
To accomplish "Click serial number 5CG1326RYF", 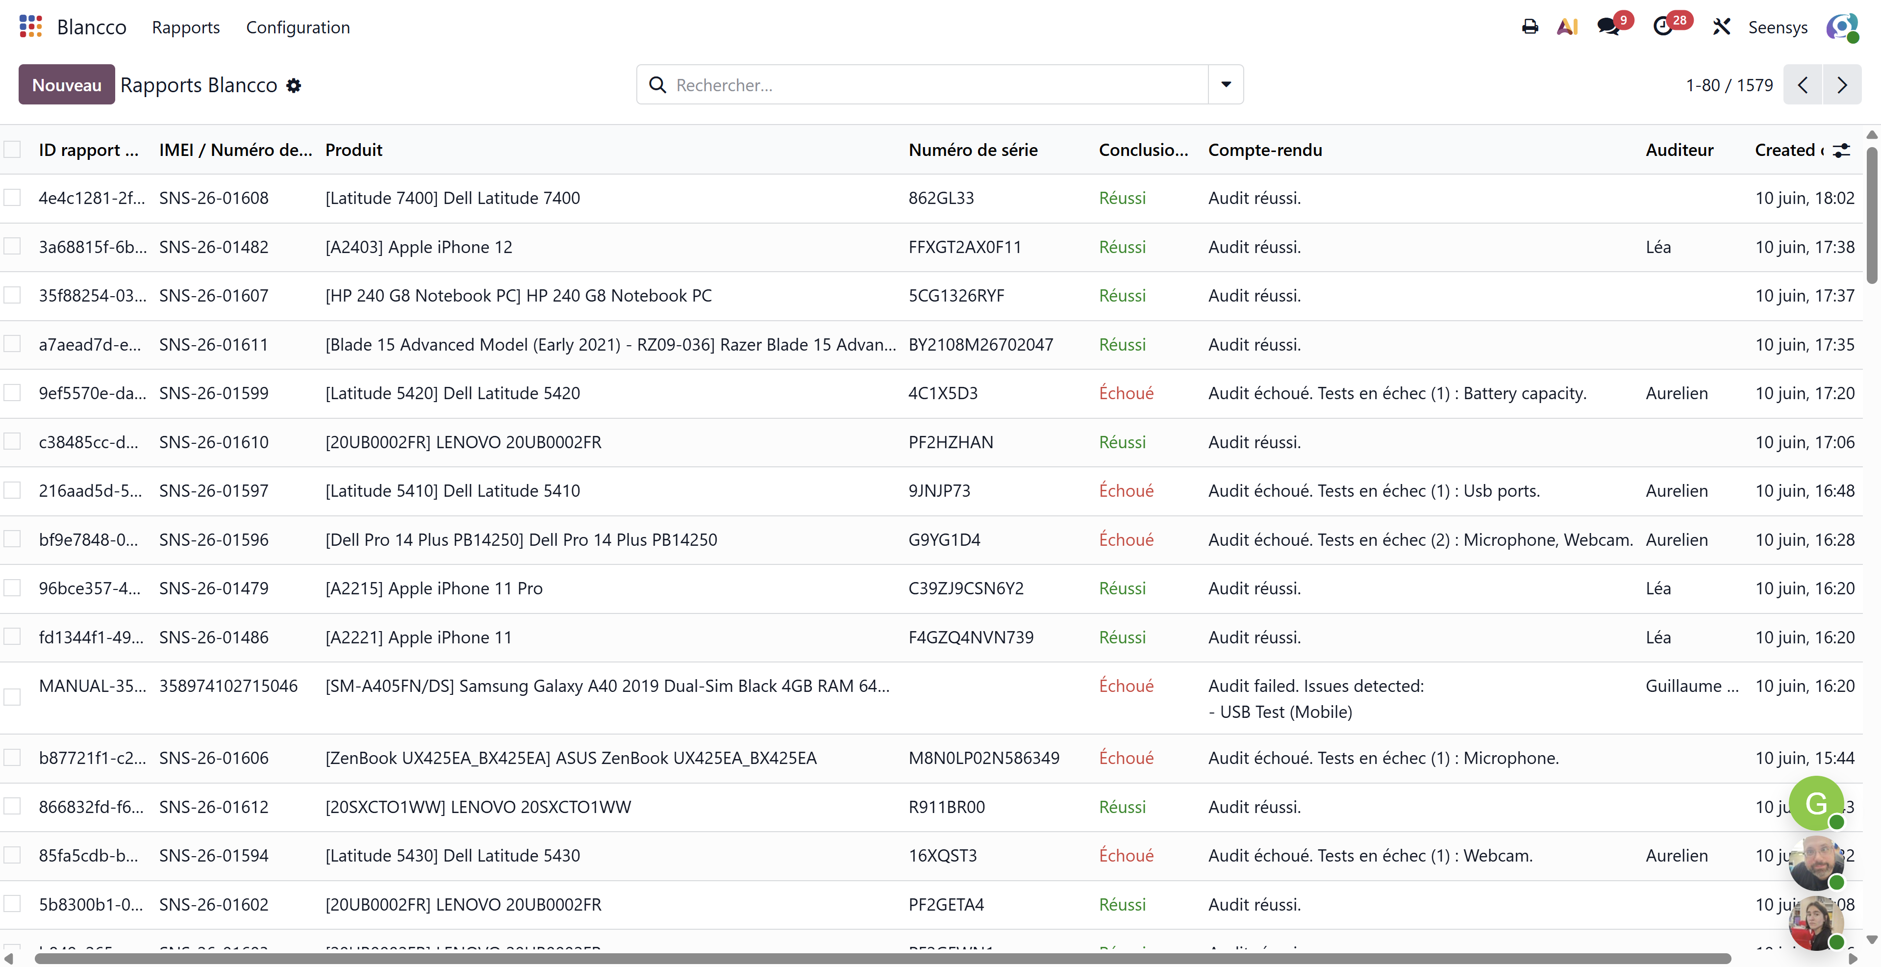I will click(956, 296).
